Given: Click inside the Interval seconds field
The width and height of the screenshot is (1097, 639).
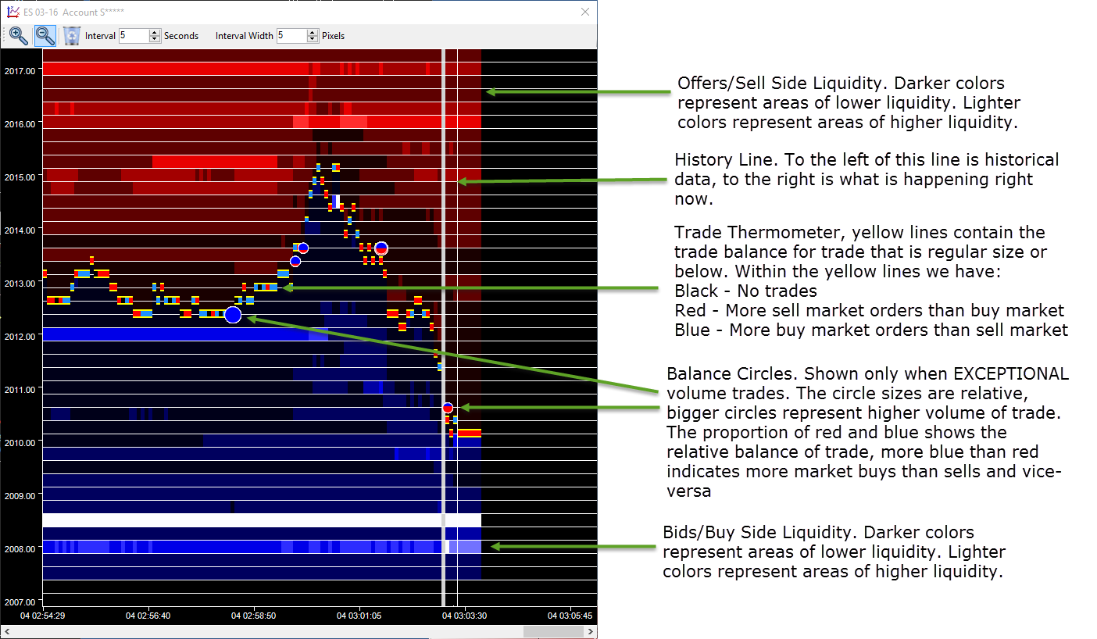Looking at the screenshot, I should 133,36.
